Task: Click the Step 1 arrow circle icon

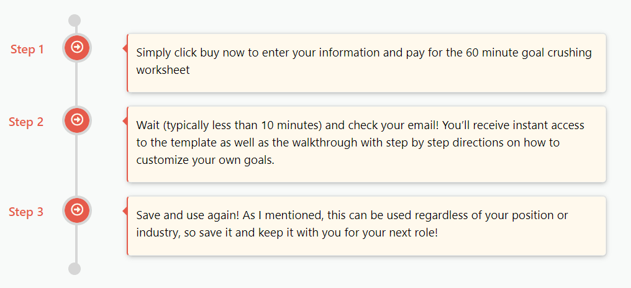Action: coord(77,47)
